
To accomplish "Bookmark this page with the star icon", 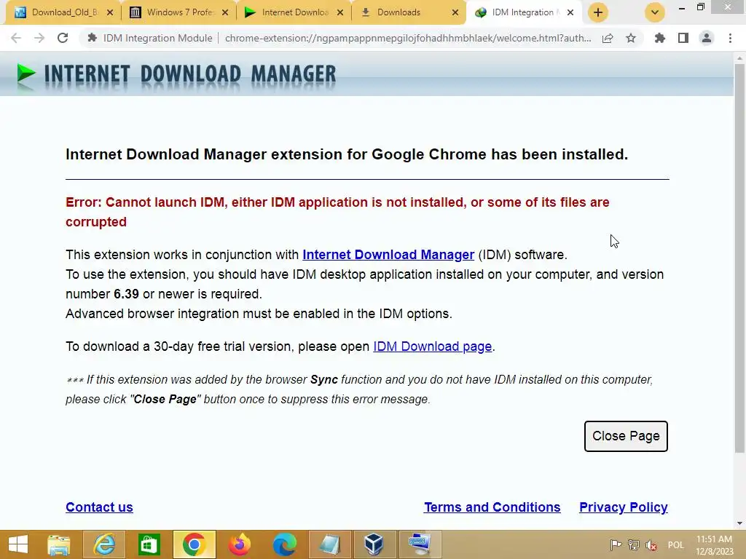I will [631, 38].
